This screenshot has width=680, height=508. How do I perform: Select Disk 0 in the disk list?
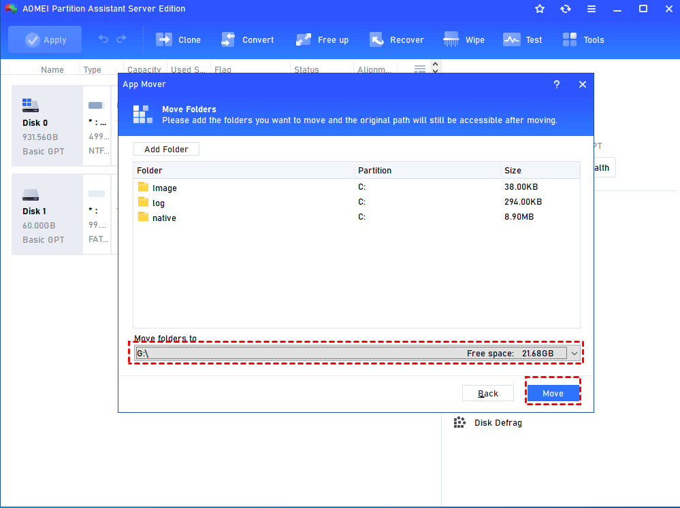(x=47, y=126)
